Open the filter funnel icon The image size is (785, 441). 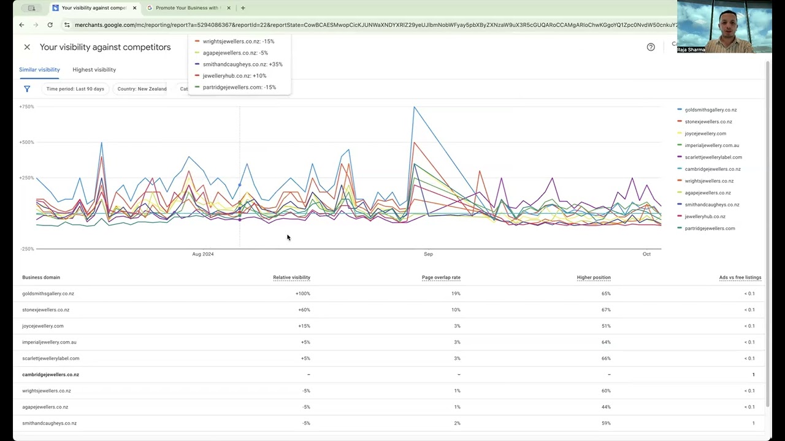pos(27,89)
